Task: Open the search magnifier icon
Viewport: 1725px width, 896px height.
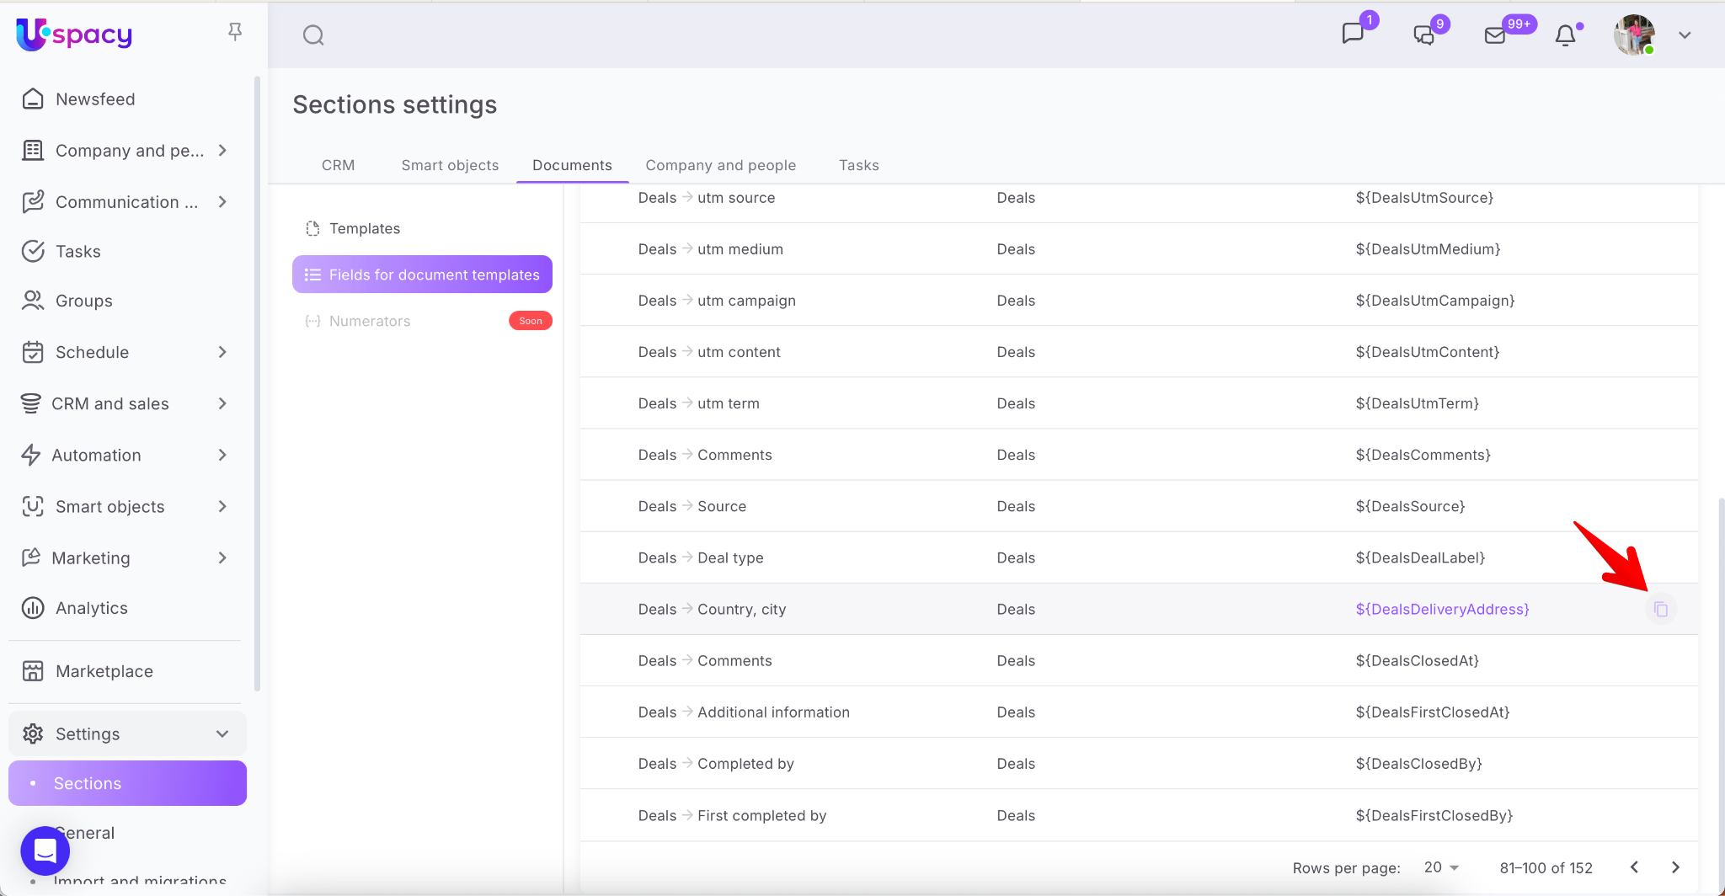Action: click(313, 35)
